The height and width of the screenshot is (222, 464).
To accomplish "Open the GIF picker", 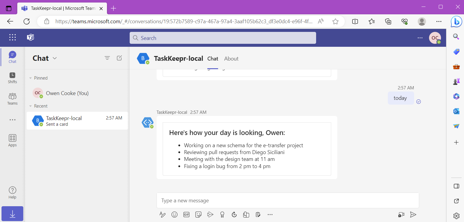I will click(x=186, y=215).
